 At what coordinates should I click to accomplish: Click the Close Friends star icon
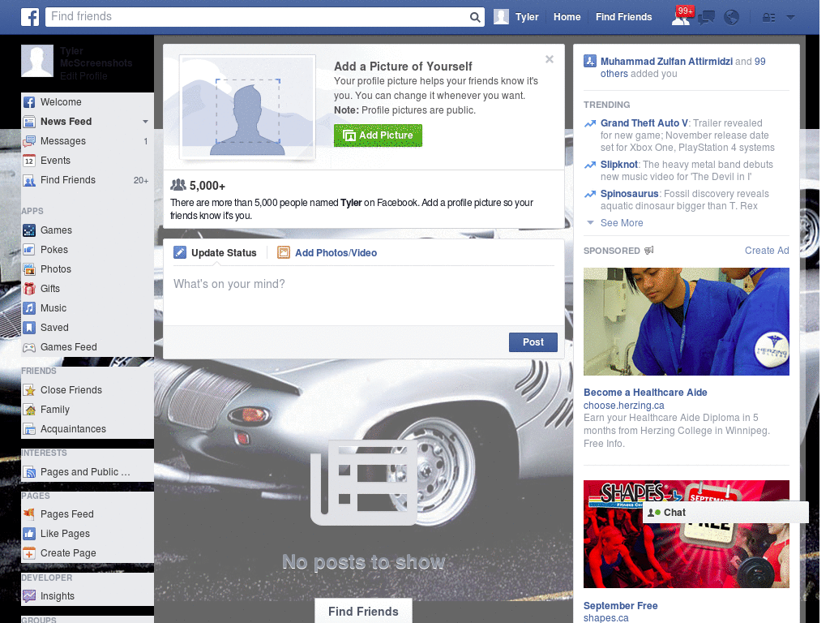click(29, 390)
